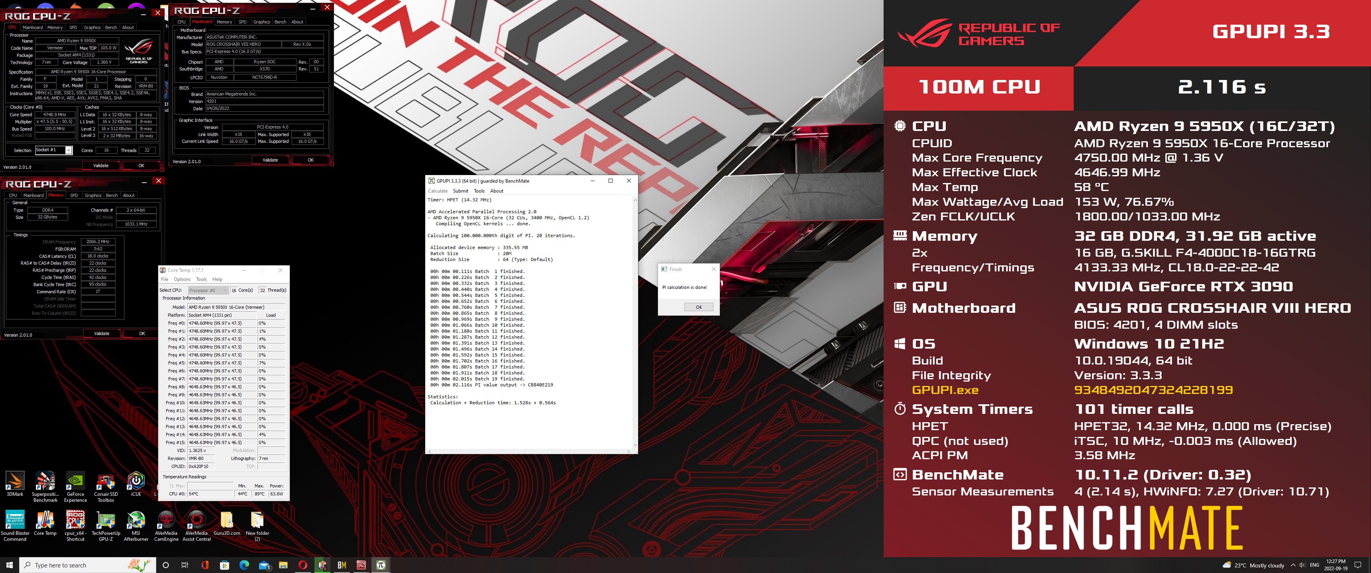The width and height of the screenshot is (1371, 573).
Task: Open the Options menu in Core Temp
Action: click(182, 279)
